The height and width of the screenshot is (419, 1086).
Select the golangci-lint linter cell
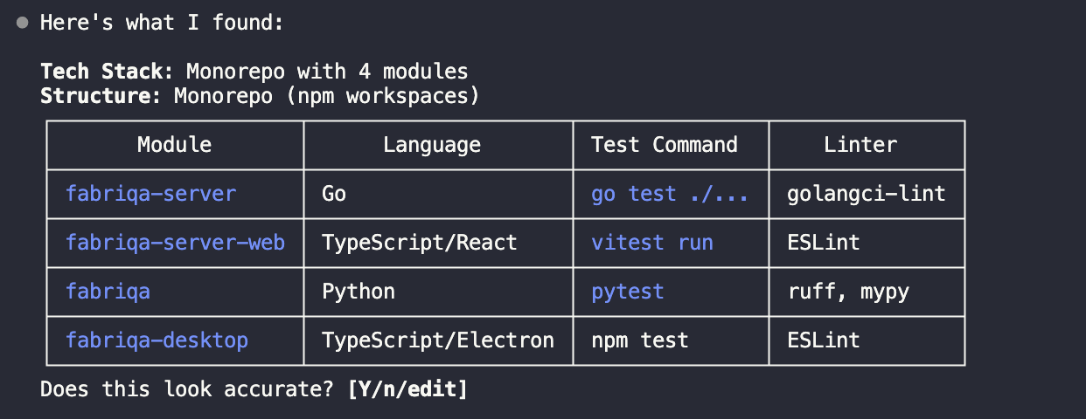tap(867, 193)
